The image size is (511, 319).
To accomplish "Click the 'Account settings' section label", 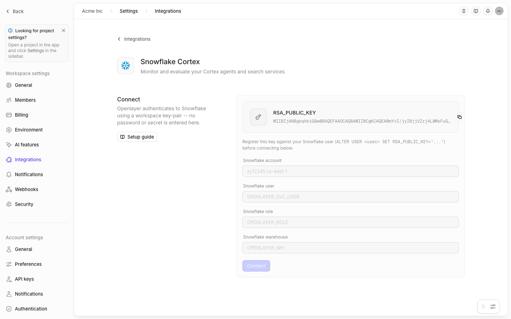I will (x=24, y=237).
